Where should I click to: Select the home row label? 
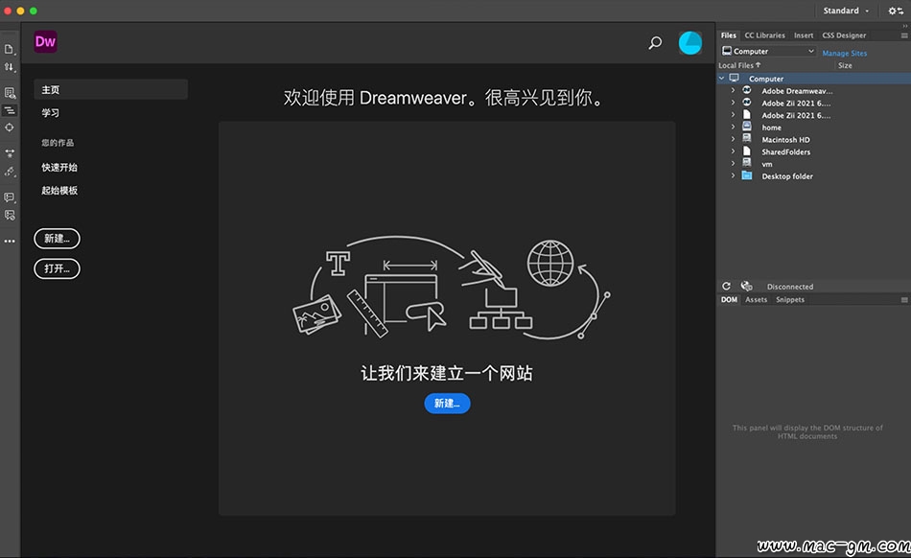pyautogui.click(x=771, y=128)
